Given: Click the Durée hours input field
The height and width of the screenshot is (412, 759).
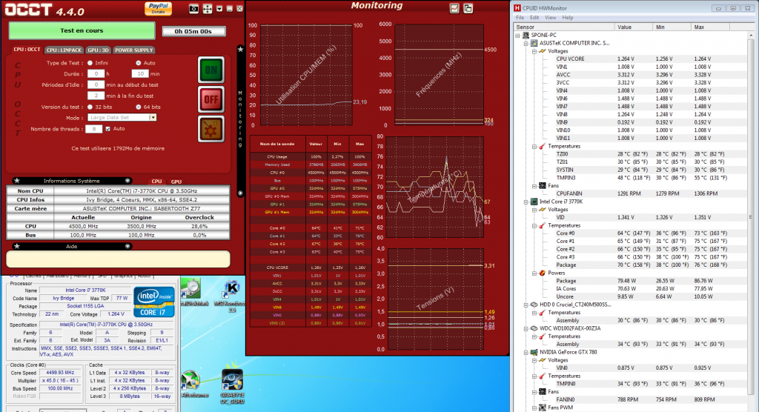Looking at the screenshot, I should (x=96, y=74).
